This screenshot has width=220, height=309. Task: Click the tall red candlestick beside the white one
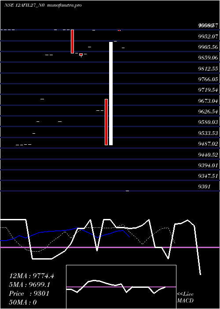pos(106,122)
